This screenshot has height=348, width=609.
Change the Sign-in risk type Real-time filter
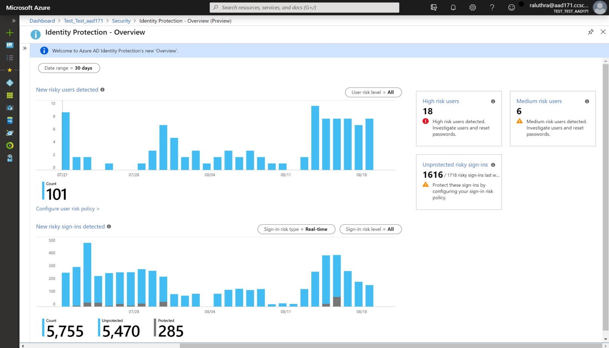pyautogui.click(x=296, y=229)
